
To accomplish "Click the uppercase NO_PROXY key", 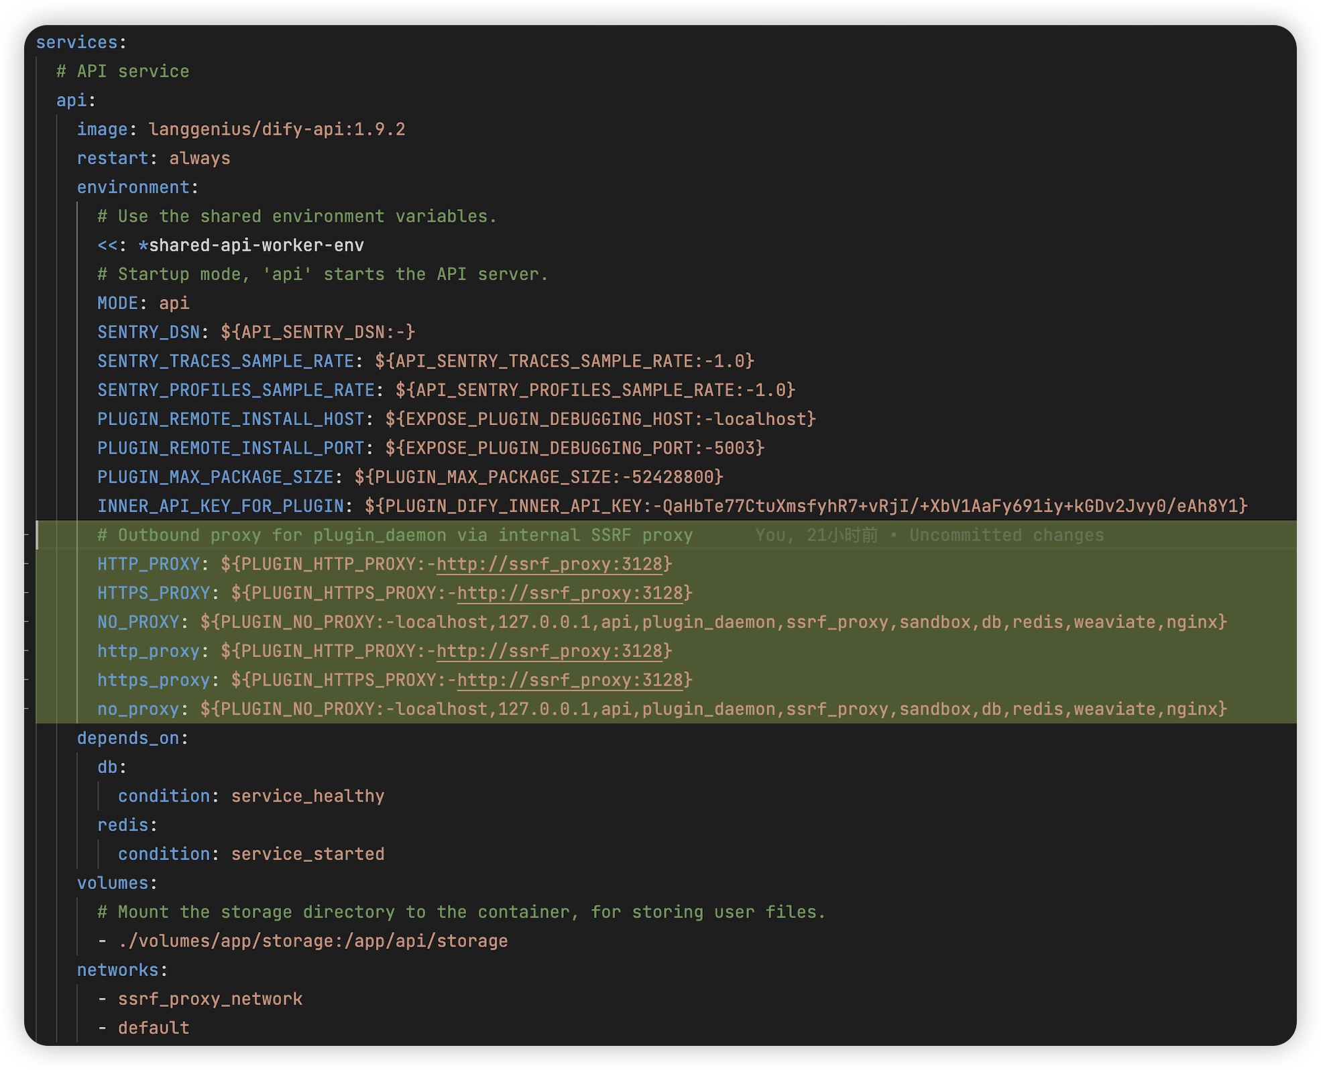I will coord(138,622).
